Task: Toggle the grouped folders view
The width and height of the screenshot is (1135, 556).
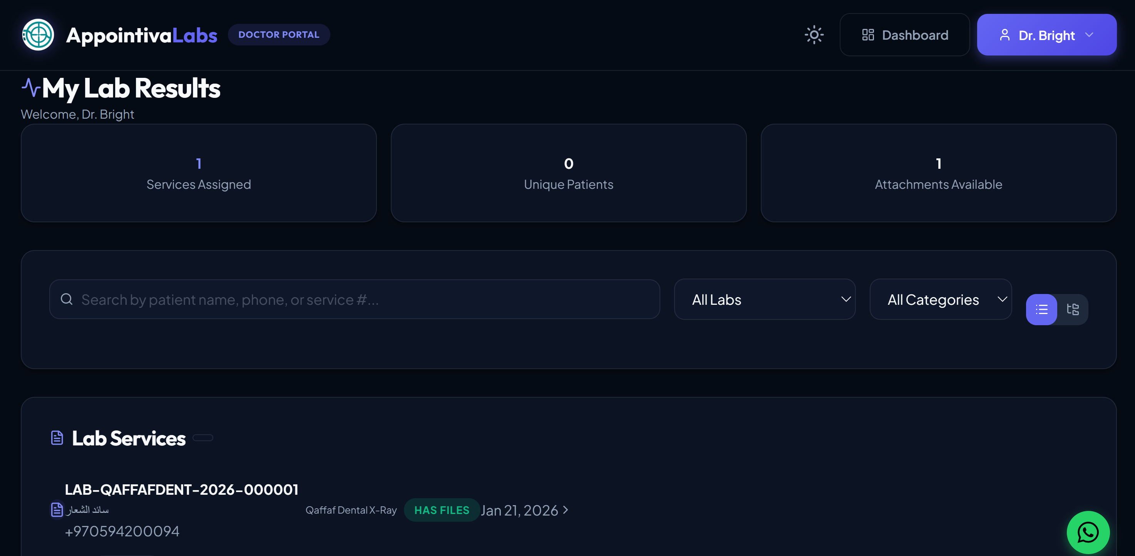Action: tap(1072, 309)
